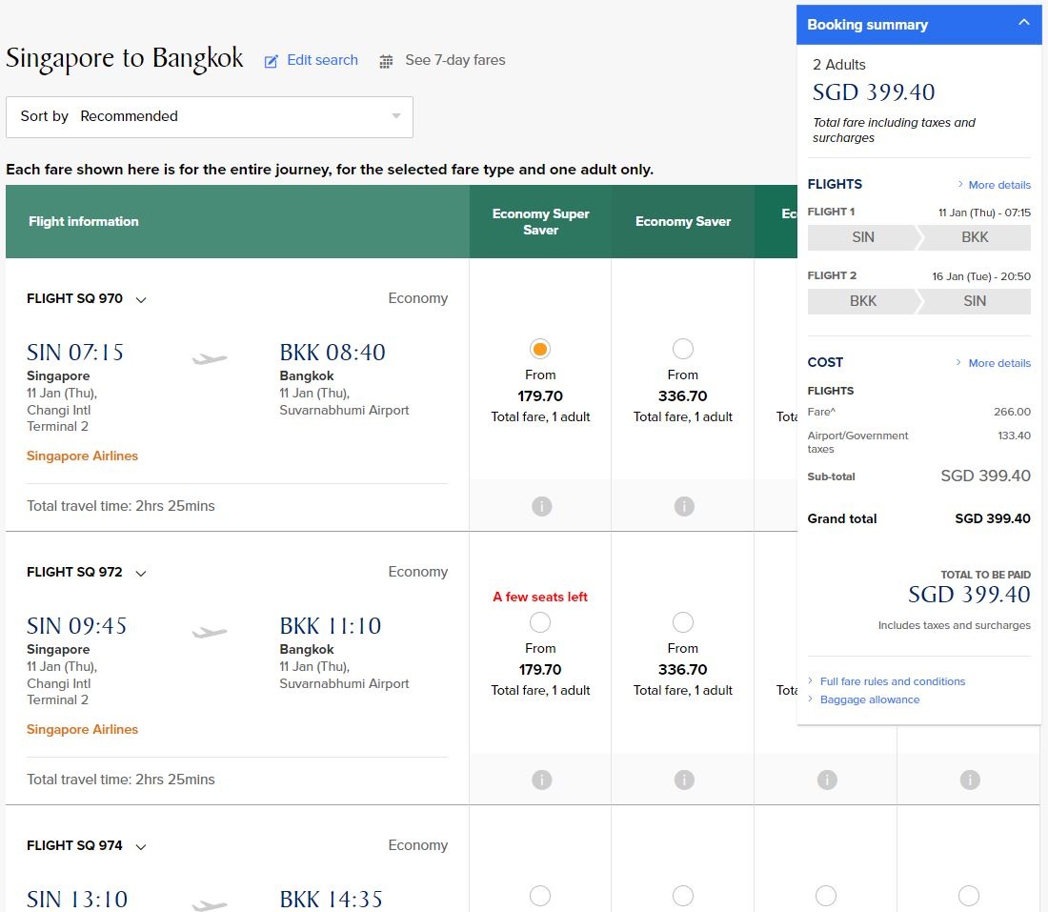Open Full fare rules and conditions link

tap(893, 681)
